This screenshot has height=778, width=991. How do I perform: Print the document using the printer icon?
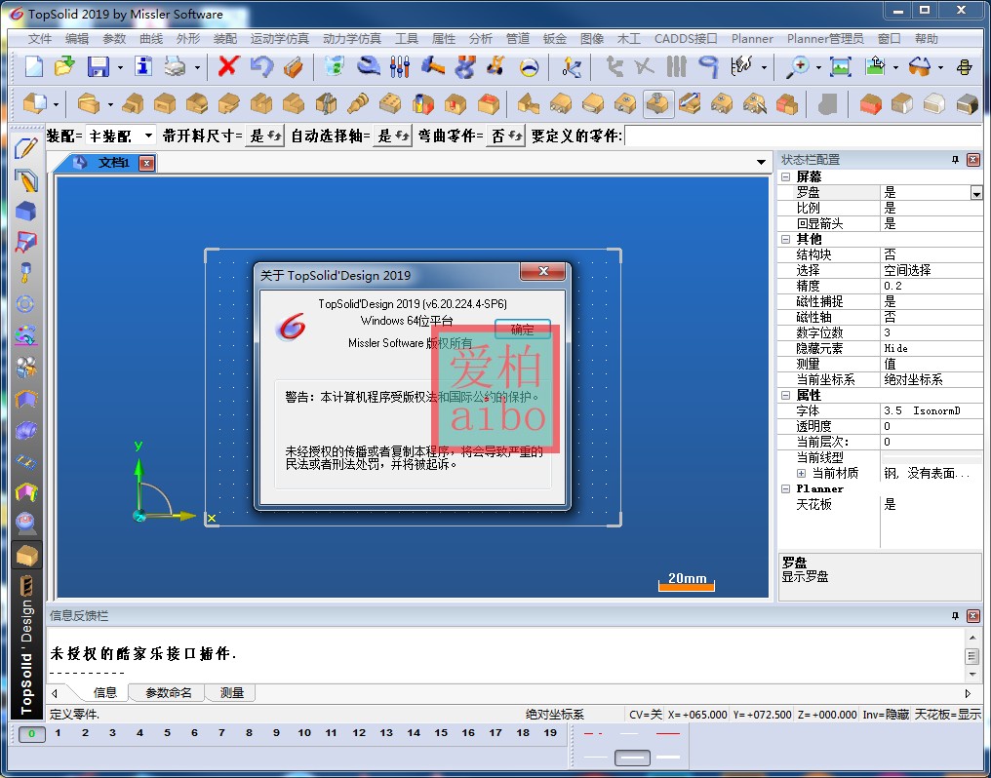(175, 66)
